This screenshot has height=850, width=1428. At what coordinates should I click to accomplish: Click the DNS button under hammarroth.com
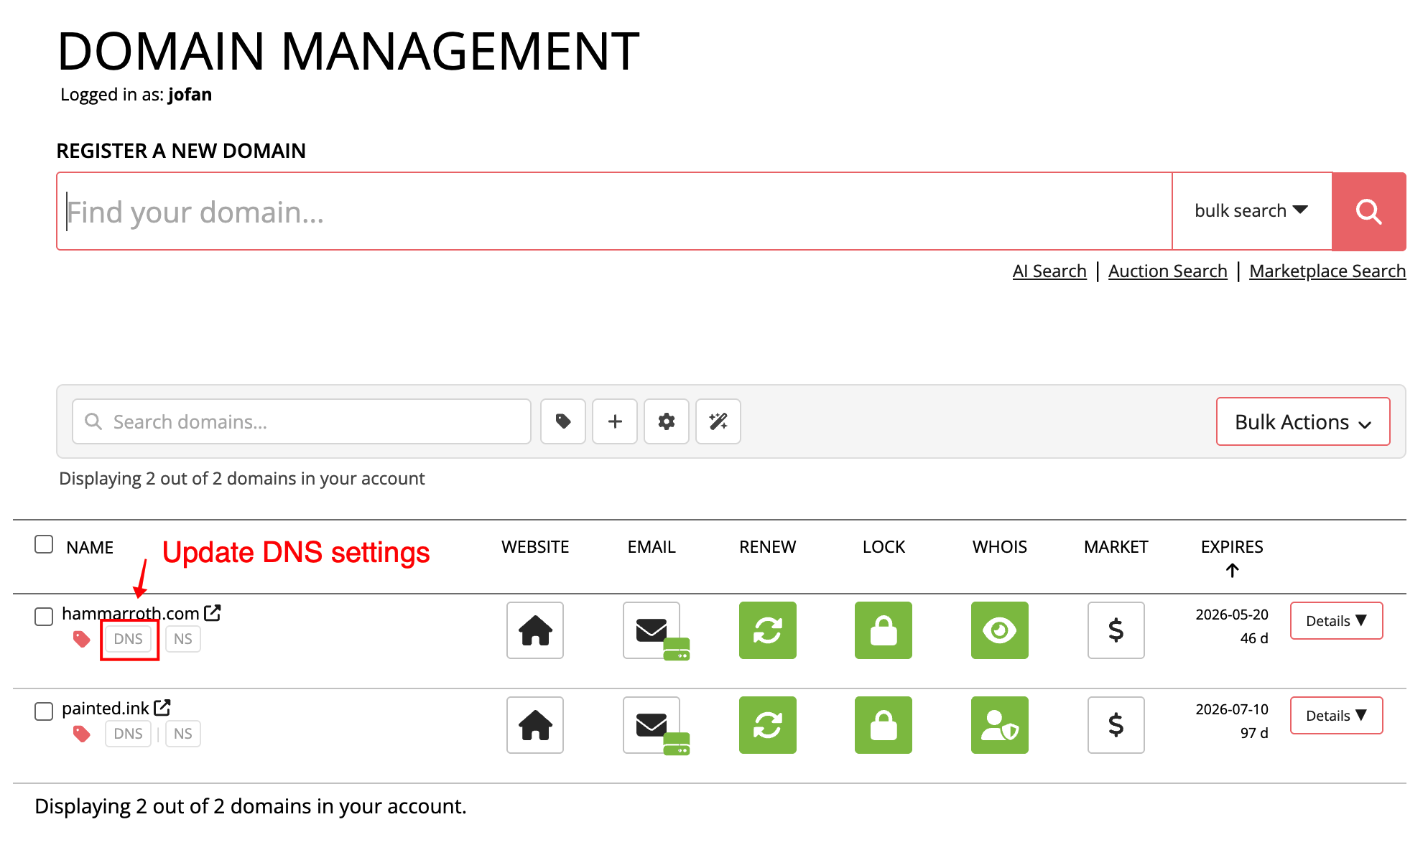(129, 639)
